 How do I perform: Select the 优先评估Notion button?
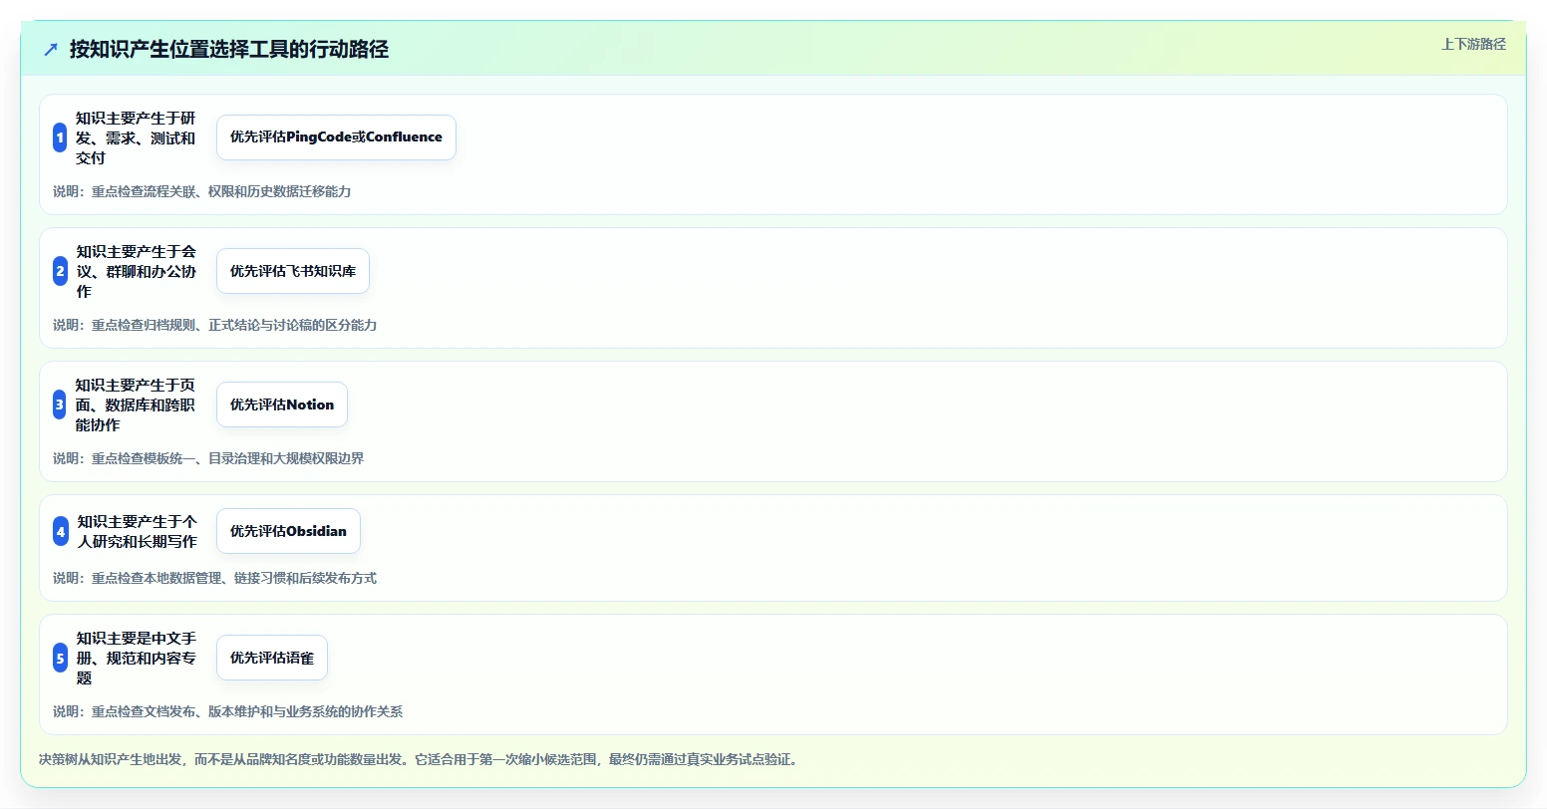coord(282,404)
